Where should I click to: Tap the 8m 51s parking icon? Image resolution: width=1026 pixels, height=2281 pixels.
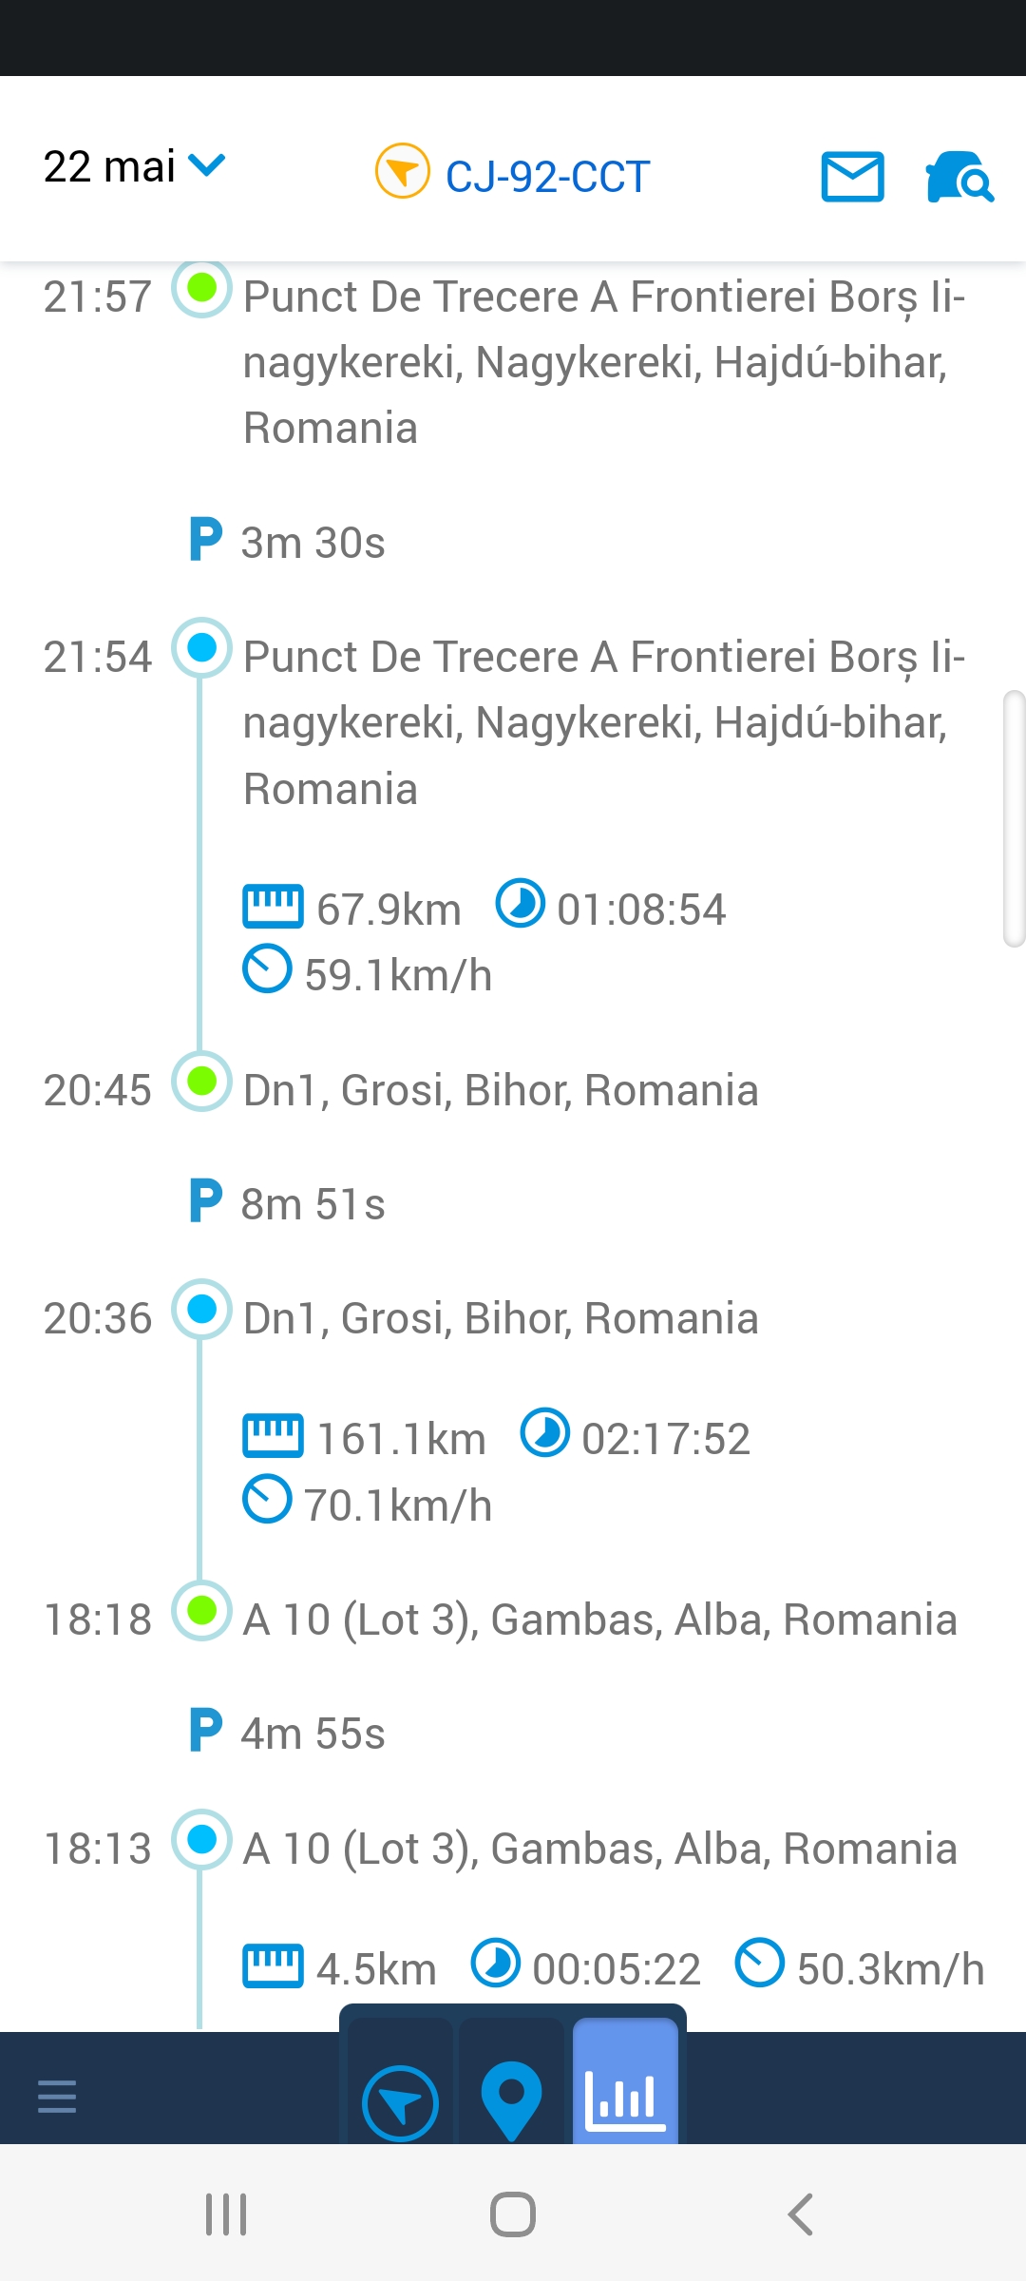tap(205, 1201)
